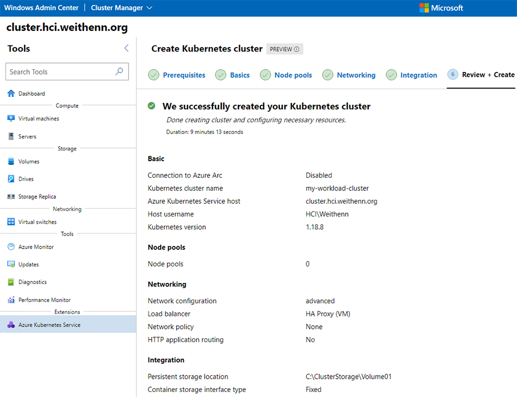The height and width of the screenshot is (397, 517).
Task: Click the Performance Monitor chart icon
Action: 11,300
